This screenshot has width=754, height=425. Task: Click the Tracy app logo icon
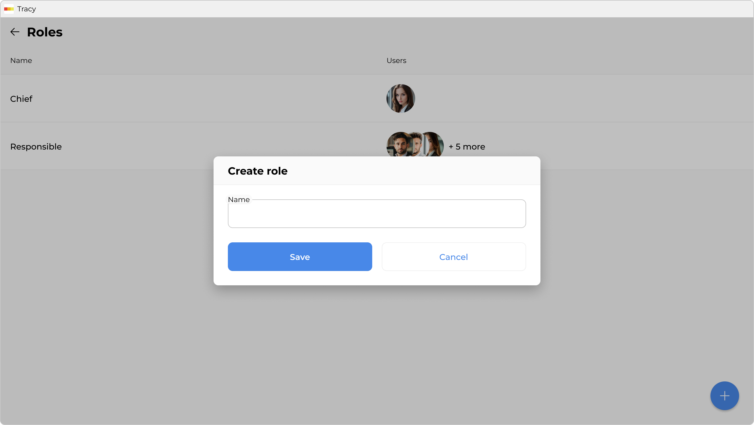tap(9, 9)
